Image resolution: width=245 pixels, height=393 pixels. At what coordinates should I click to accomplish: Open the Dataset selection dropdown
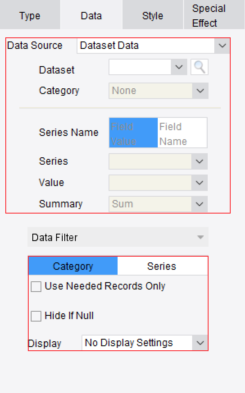click(179, 67)
